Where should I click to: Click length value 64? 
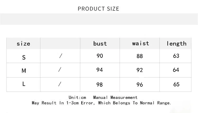(x=176, y=70)
